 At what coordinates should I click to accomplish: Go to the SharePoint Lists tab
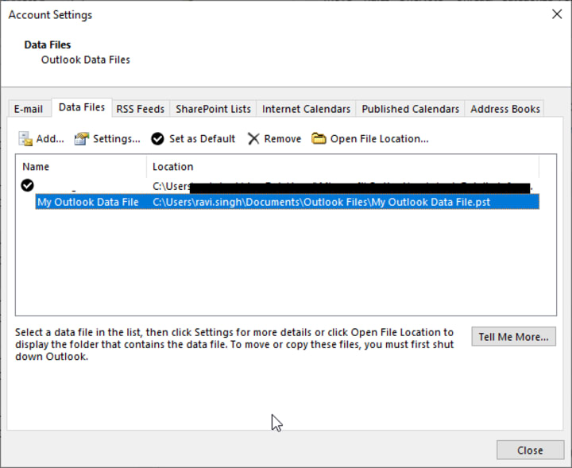213,109
